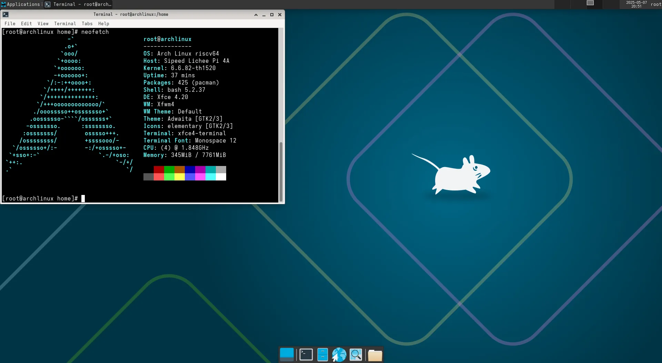Viewport: 662px width, 363px height.
Task: Click the clock showing 2025-05-07 20:51
Action: tap(636, 4)
